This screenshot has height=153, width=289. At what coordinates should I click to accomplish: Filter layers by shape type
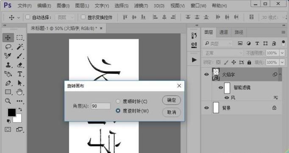(x=265, y=43)
